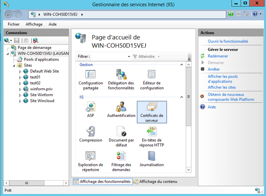Open the Authentification feature
Viewport: 266px width, 196px height.
121,108
